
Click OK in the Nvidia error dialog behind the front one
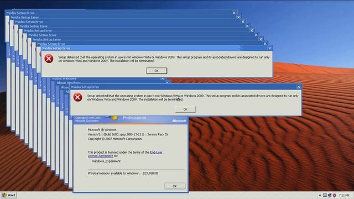click(x=157, y=71)
